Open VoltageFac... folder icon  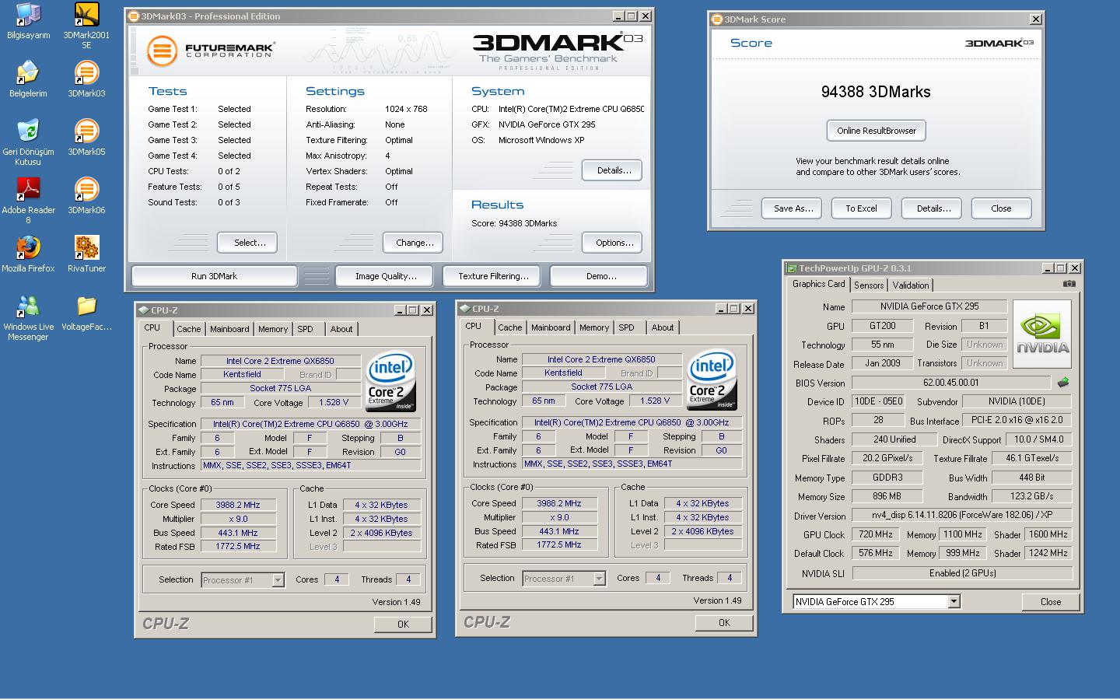click(x=86, y=313)
